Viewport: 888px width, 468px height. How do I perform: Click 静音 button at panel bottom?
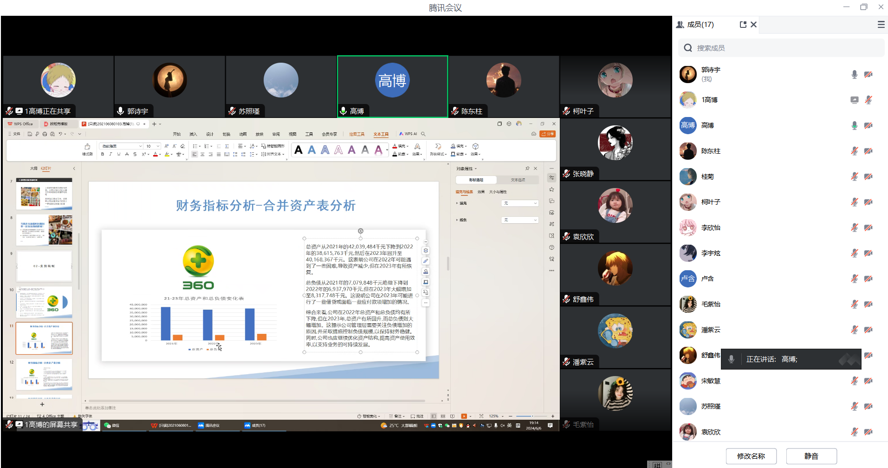(811, 456)
